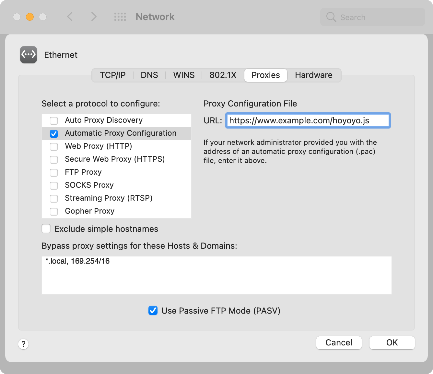Click the back navigation arrow
Viewport: 433px width, 374px height.
(x=70, y=17)
